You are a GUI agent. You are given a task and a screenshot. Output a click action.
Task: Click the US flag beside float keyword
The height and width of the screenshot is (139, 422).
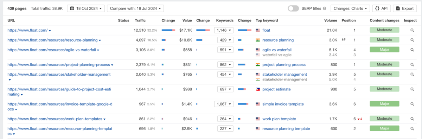coord(258,30)
